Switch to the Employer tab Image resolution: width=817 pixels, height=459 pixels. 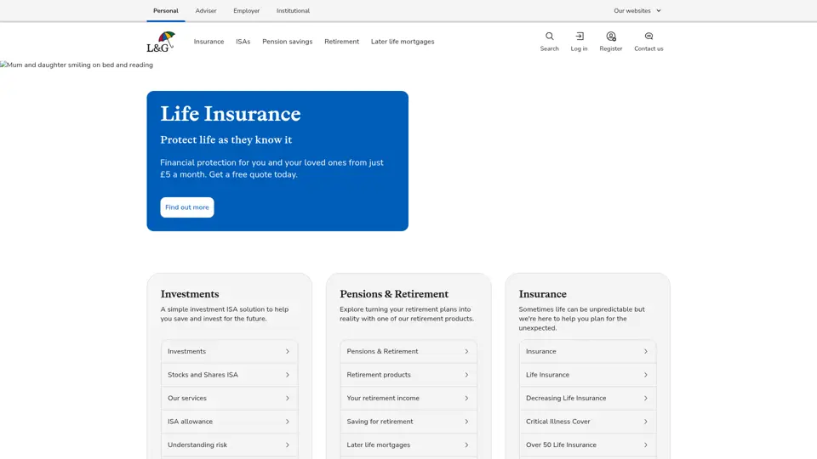tap(247, 10)
